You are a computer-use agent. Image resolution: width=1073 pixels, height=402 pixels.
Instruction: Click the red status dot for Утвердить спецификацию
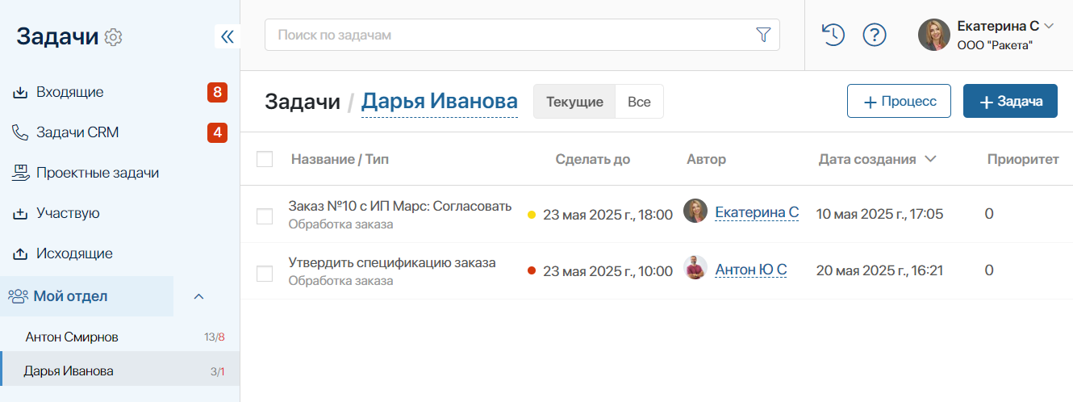tap(532, 271)
